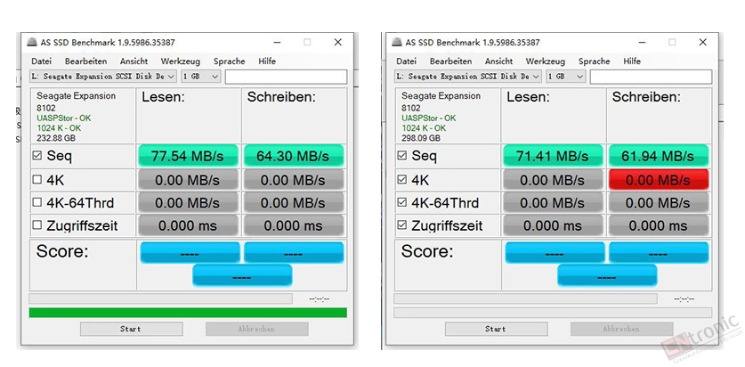745x367 pixels.
Task: Click the 1024 K - OK text in right window
Action: [x=424, y=128]
